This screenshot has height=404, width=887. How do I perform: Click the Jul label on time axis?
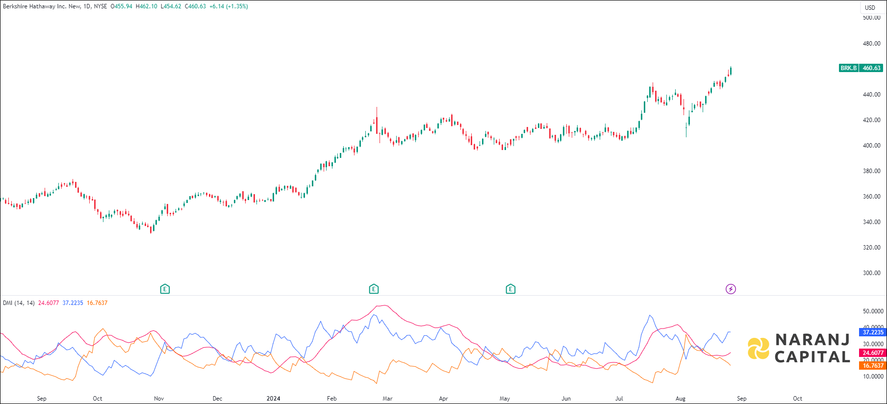coord(619,399)
